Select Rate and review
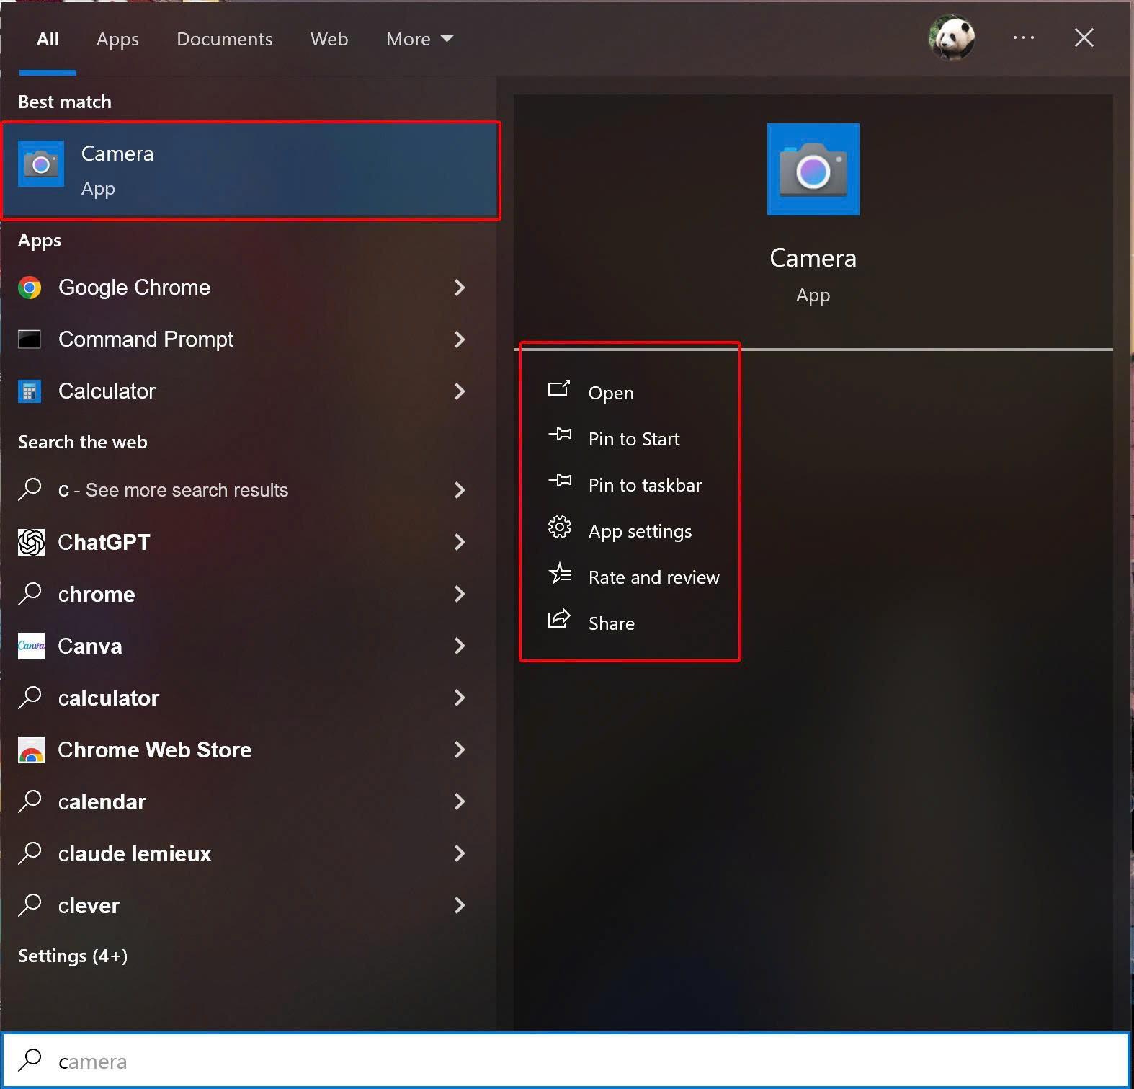Viewport: 1134px width, 1089px height. tap(653, 577)
